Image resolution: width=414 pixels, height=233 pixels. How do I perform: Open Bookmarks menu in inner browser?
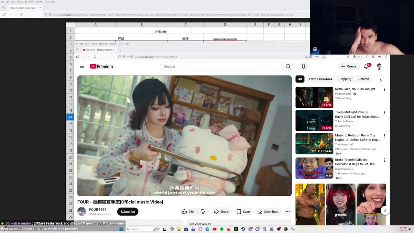pyautogui.click(x=103, y=44)
